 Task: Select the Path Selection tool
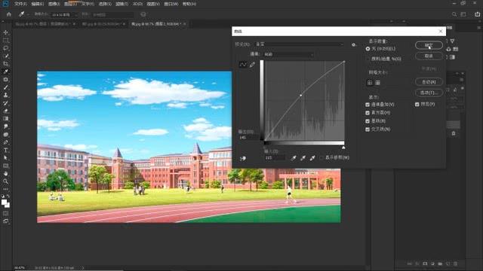pos(5,158)
